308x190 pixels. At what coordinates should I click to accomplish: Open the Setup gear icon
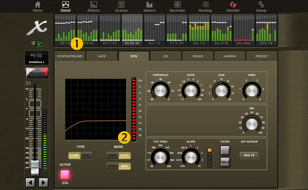[x=261, y=7]
